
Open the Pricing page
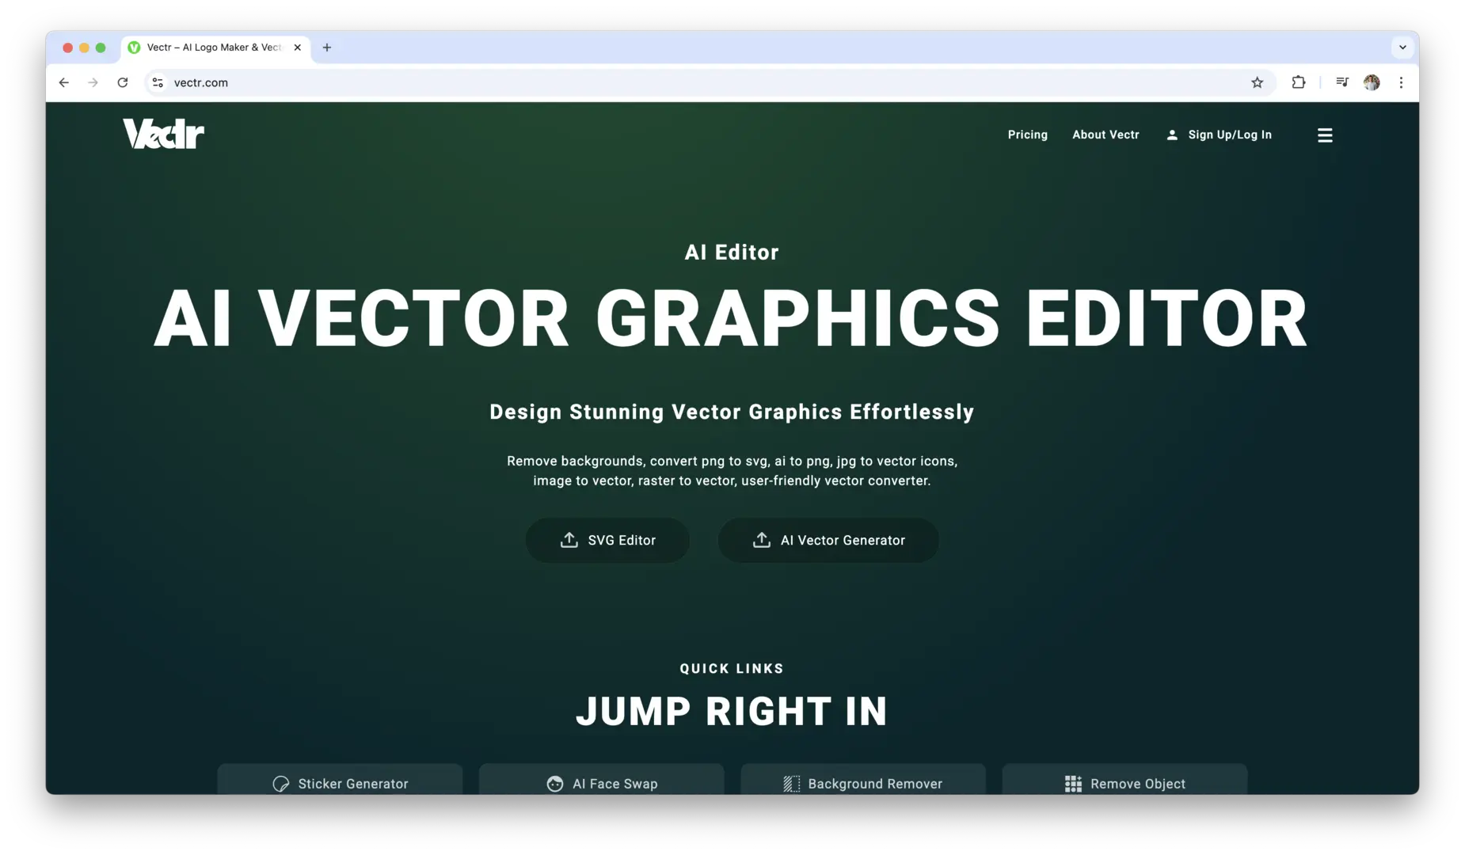pyautogui.click(x=1027, y=135)
